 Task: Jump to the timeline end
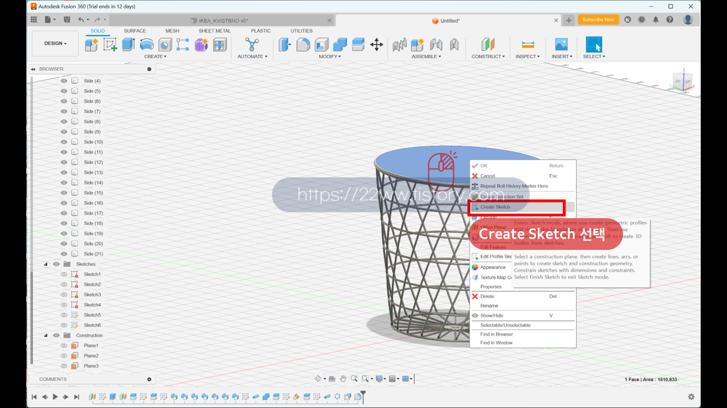pyautogui.click(x=77, y=397)
